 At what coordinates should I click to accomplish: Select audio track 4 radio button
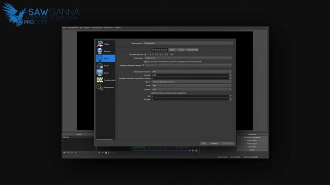point(160,54)
